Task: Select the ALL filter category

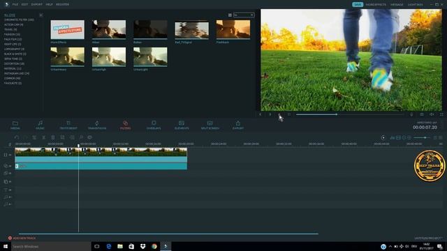Action: click(10, 15)
